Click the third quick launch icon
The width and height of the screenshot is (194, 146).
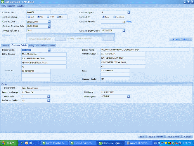pos(31,143)
